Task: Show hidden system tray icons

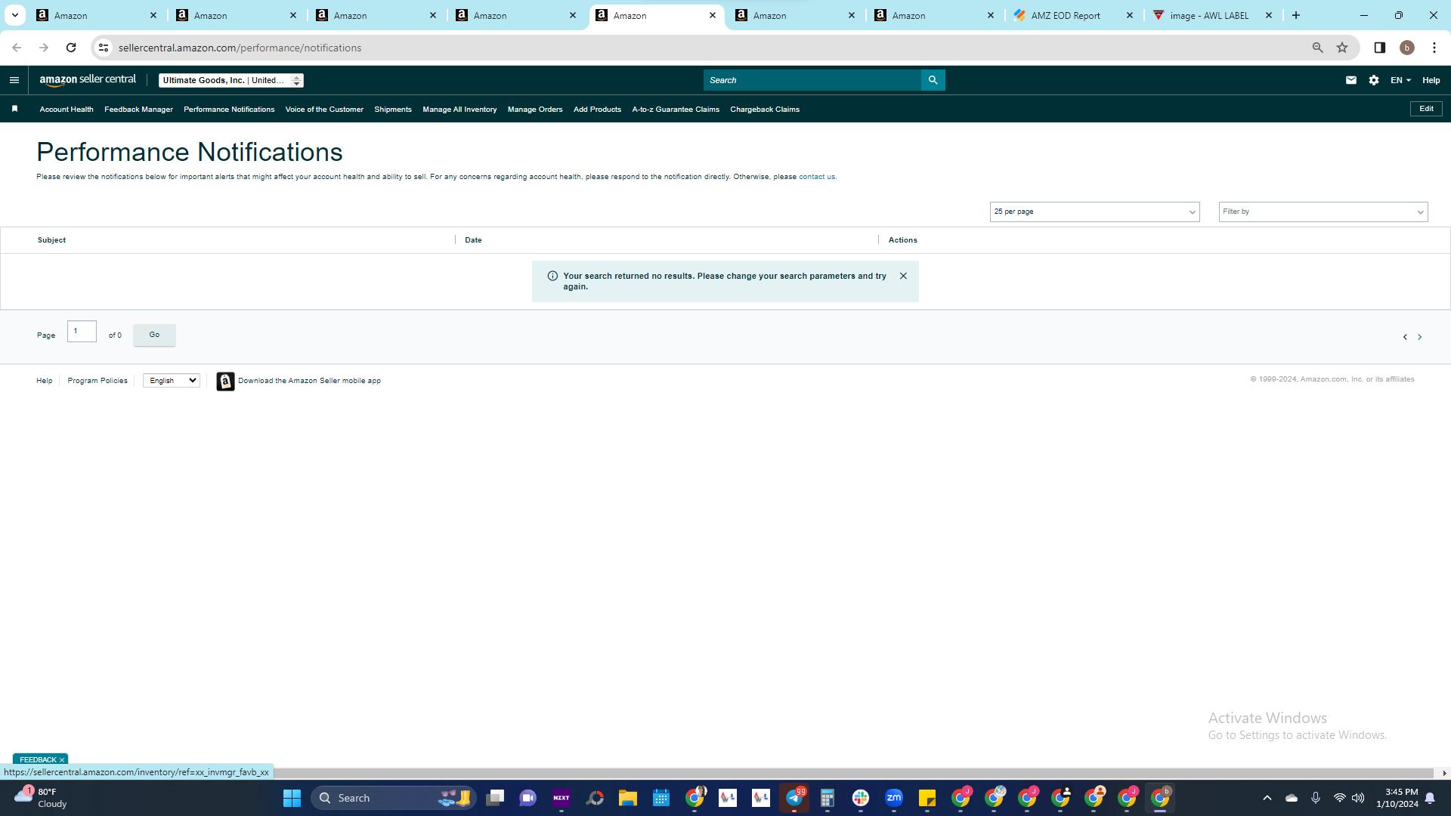Action: pos(1267,798)
